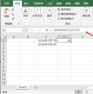Select column E header
The image size is (93, 94).
[x=82, y=37]
